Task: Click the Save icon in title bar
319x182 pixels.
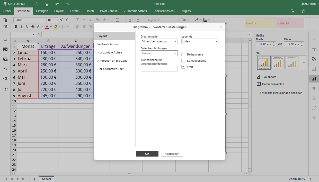Action: click(37, 4)
